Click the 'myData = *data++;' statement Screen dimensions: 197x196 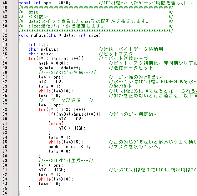(x=60, y=68)
